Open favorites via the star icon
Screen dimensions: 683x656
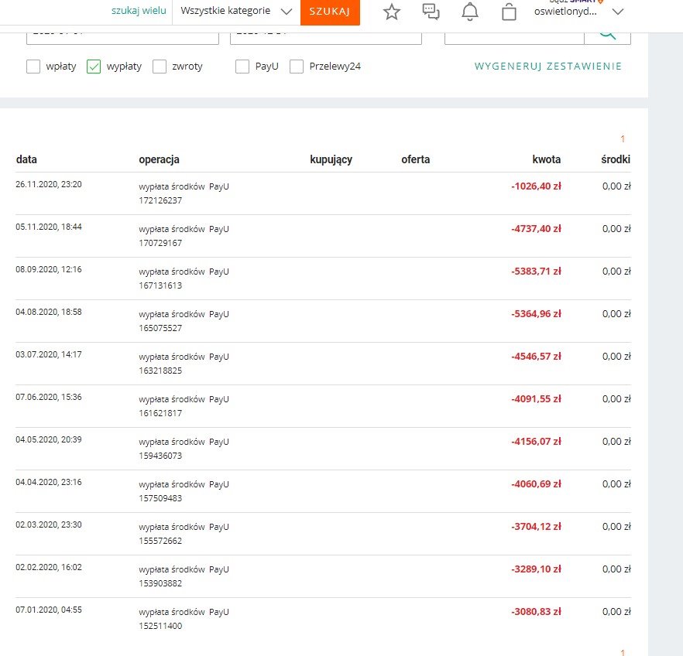[392, 12]
